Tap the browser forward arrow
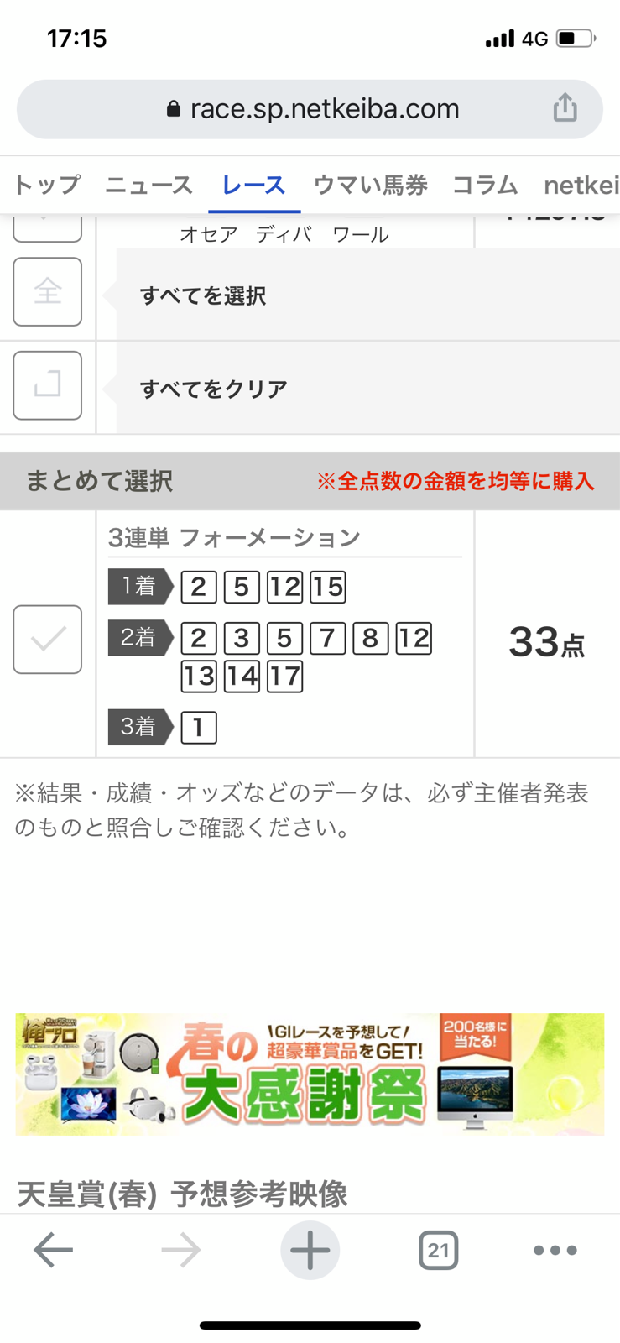The image size is (620, 1343). click(x=181, y=1250)
